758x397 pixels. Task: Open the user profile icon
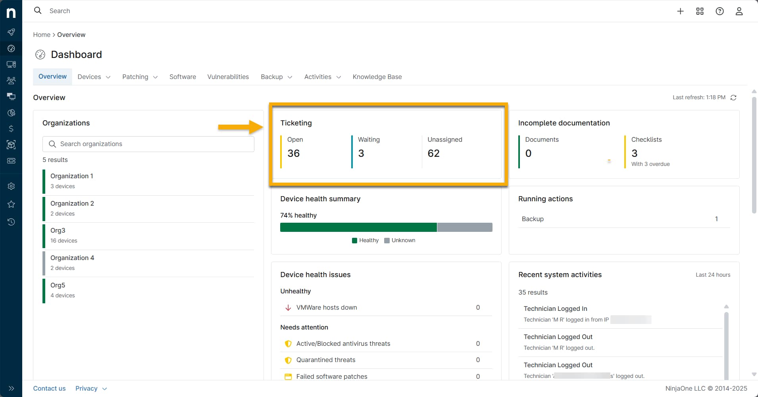[739, 11]
